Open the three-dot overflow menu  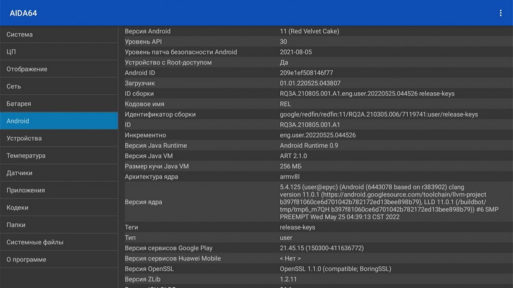point(500,13)
